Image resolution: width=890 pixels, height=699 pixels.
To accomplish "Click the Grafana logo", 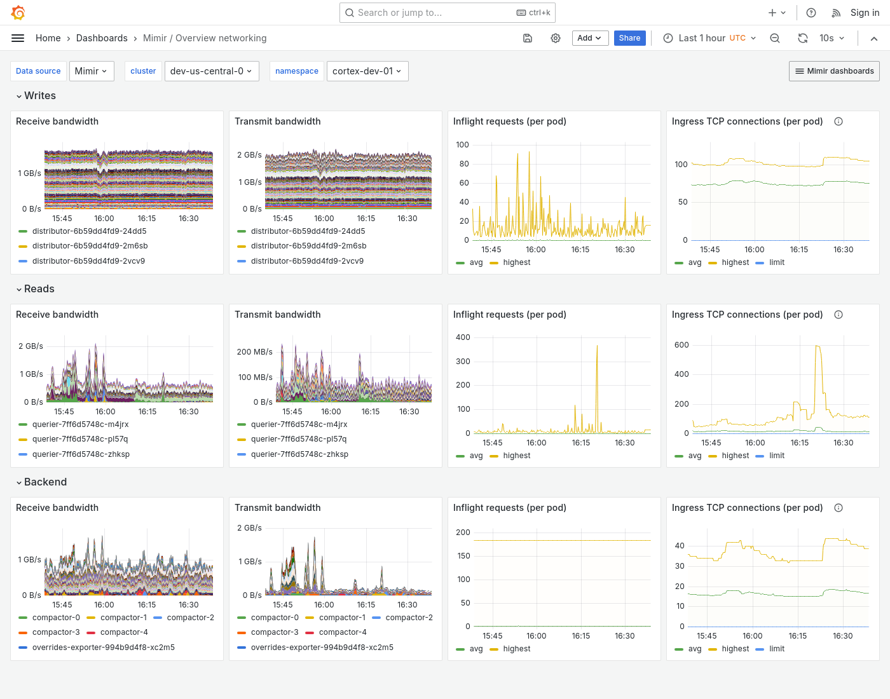I will click(18, 12).
